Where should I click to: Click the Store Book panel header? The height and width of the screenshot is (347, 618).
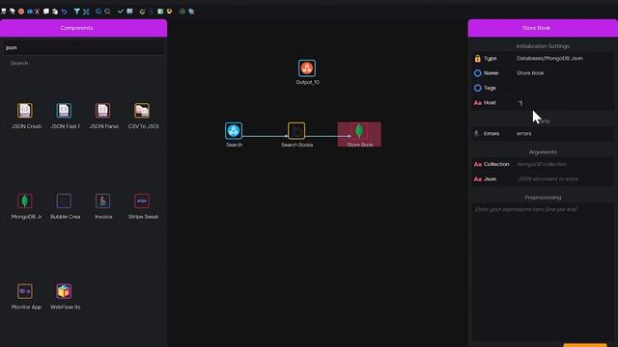click(x=543, y=28)
